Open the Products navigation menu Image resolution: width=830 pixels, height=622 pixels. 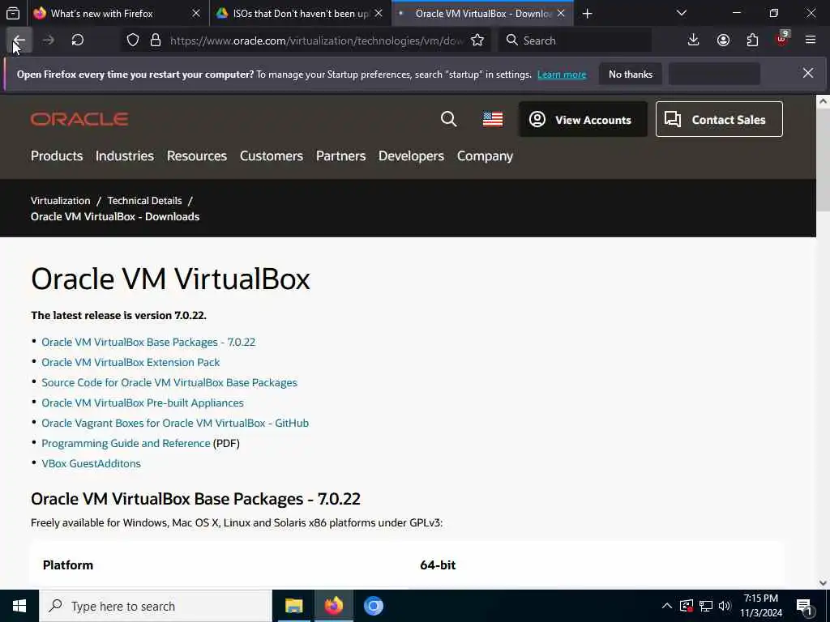click(x=57, y=156)
